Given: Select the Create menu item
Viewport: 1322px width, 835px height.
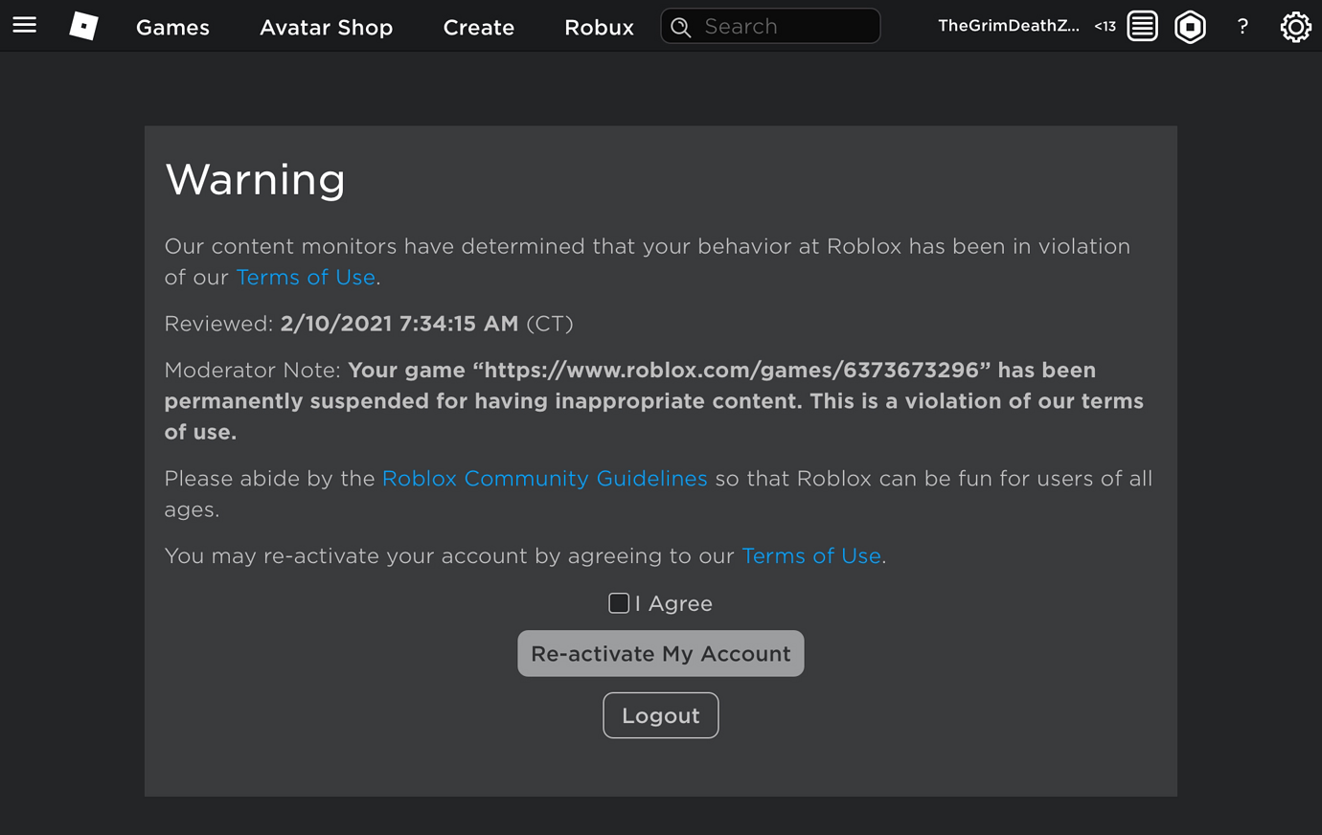Looking at the screenshot, I should coord(478,28).
